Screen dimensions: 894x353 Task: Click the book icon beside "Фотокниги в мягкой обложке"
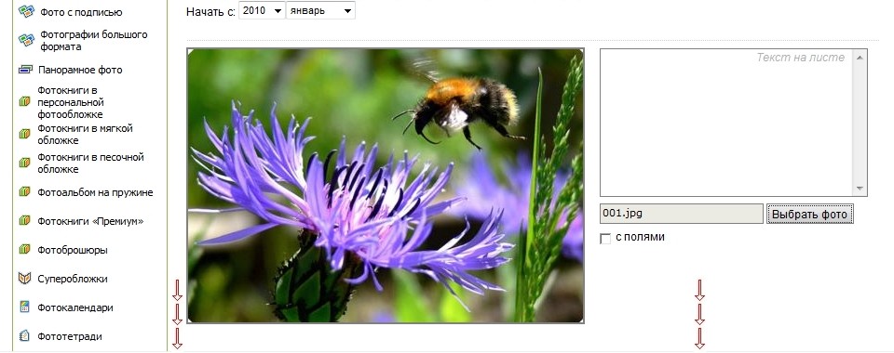24,134
